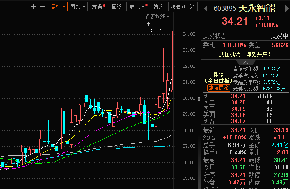Toggle 简约 simple mode

[x=159, y=7]
